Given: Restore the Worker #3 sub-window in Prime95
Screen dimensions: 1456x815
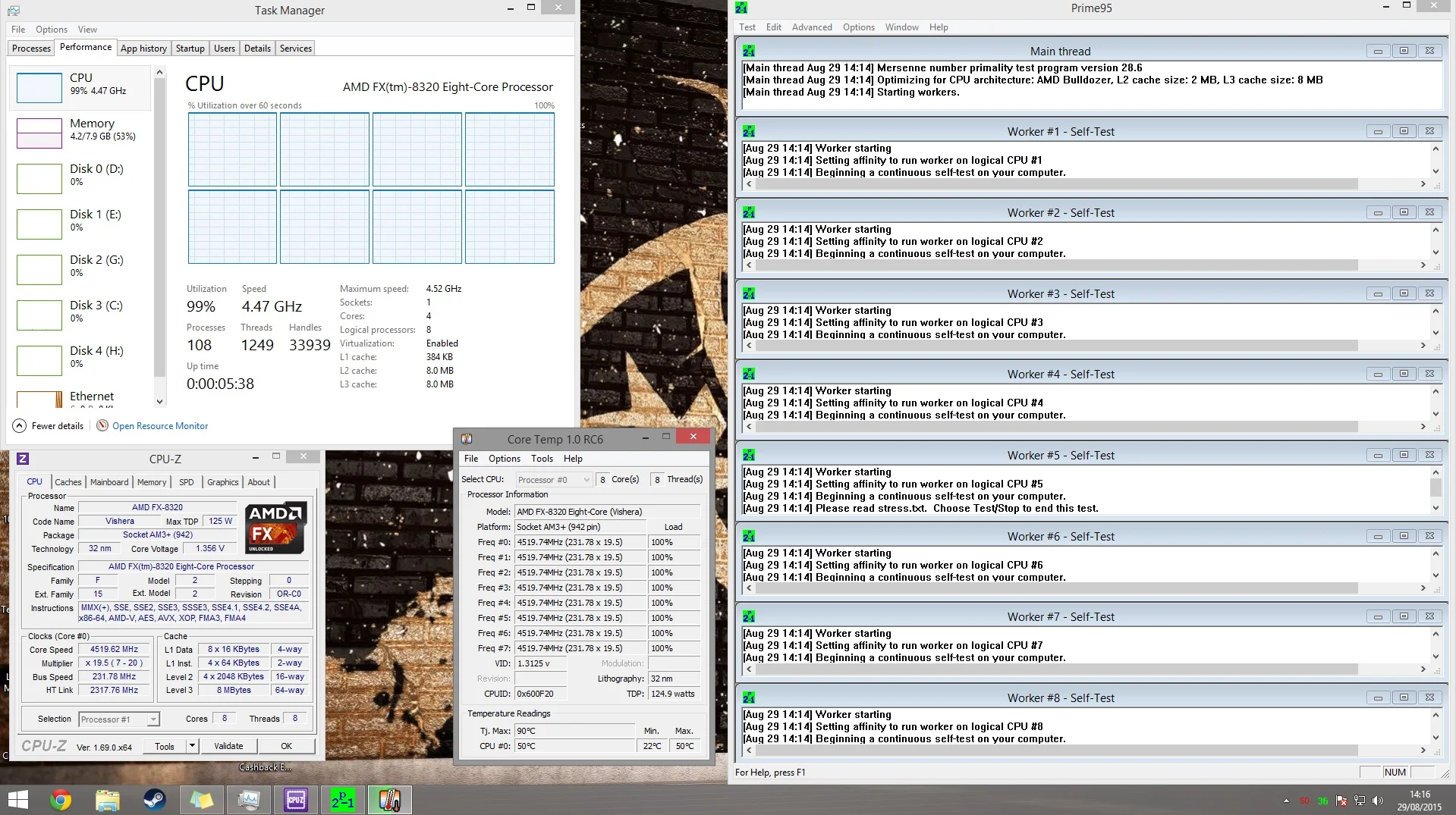Looking at the screenshot, I should click(1404, 293).
